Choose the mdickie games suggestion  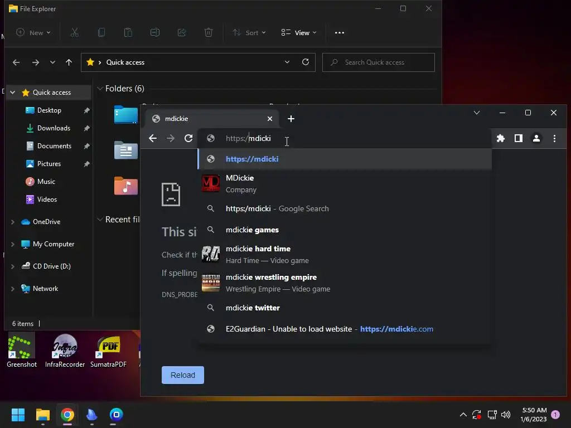click(x=345, y=230)
